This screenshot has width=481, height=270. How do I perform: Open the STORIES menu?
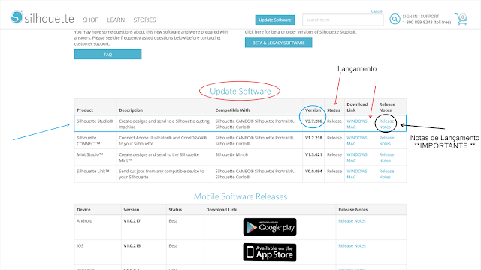[x=144, y=20]
